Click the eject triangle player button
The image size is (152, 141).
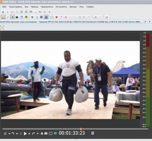pos(42,133)
